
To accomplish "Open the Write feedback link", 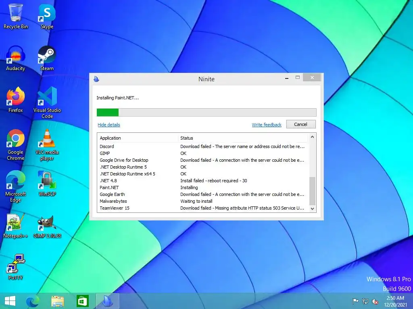I will (267, 125).
